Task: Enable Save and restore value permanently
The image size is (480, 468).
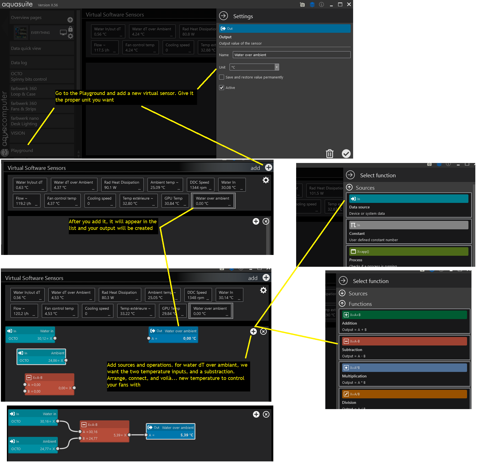Action: [x=222, y=77]
